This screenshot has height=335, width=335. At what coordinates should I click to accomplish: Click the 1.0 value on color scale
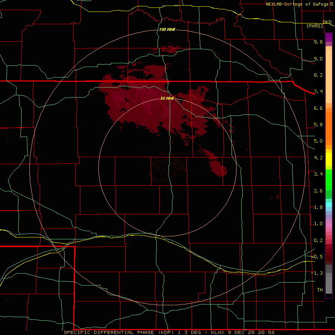pos(318,224)
